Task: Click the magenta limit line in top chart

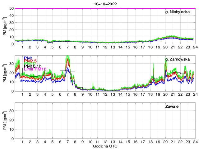Action: [104, 8]
